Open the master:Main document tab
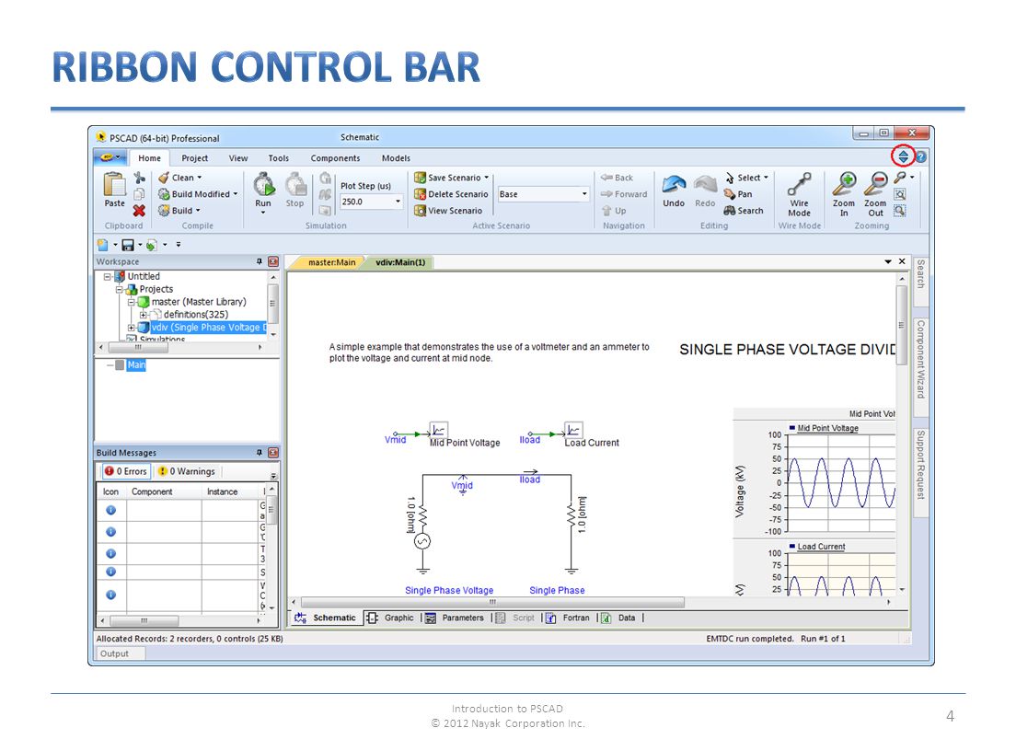This screenshot has height=751, width=1016. pos(331,262)
